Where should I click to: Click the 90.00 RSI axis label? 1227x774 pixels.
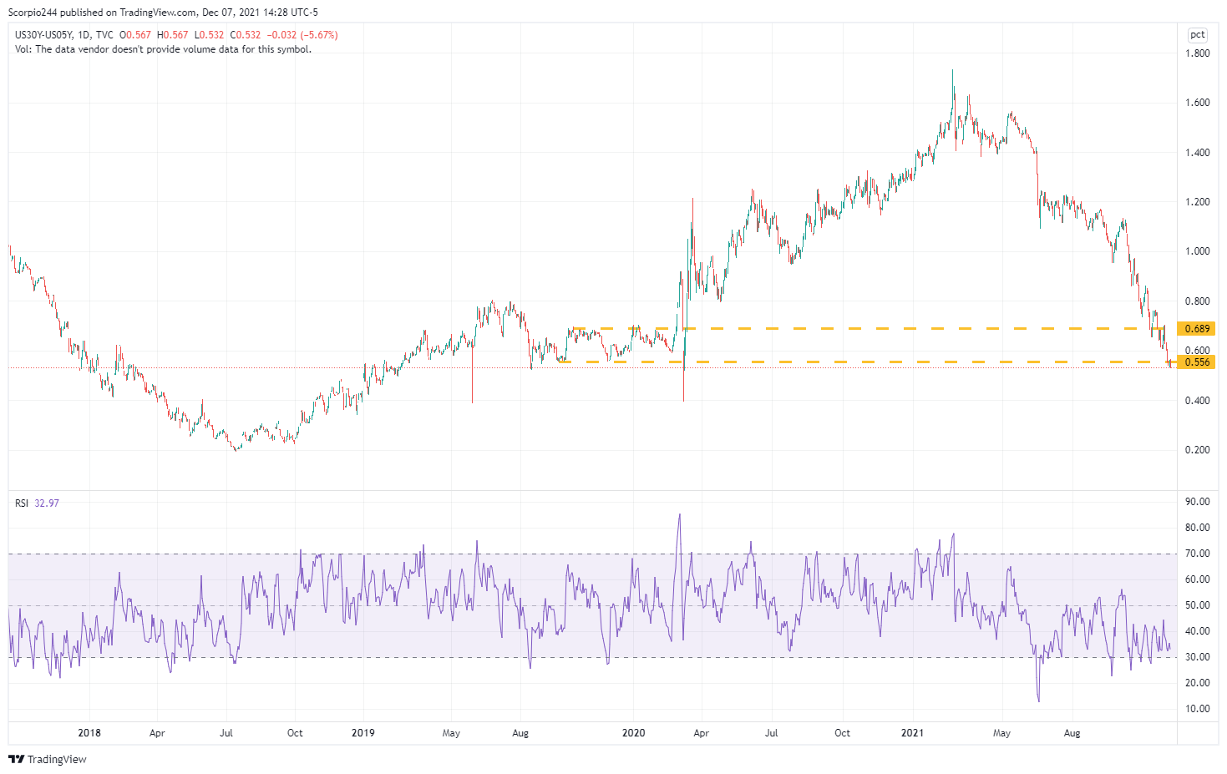pos(1197,502)
